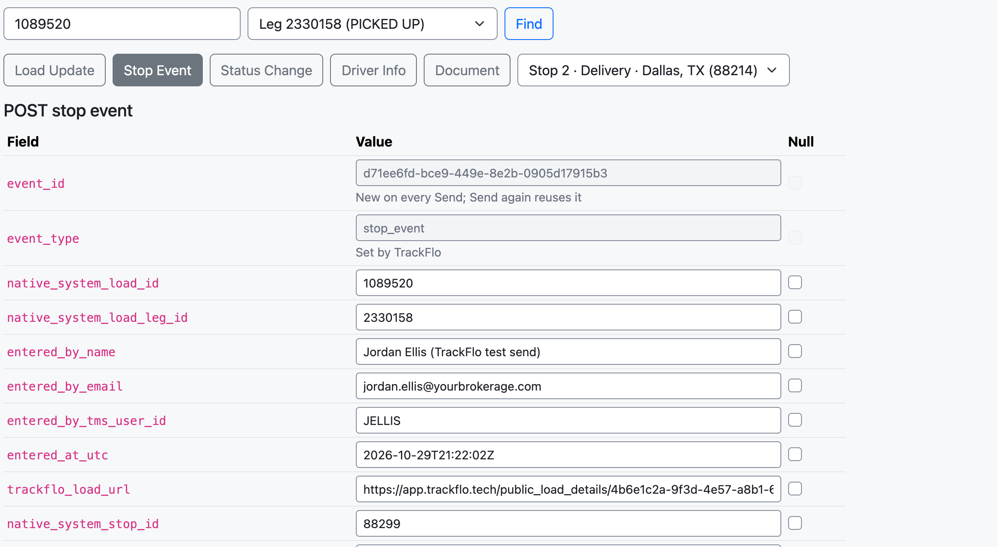Select the Stop Event tab
This screenshot has width=997, height=547.
(157, 70)
